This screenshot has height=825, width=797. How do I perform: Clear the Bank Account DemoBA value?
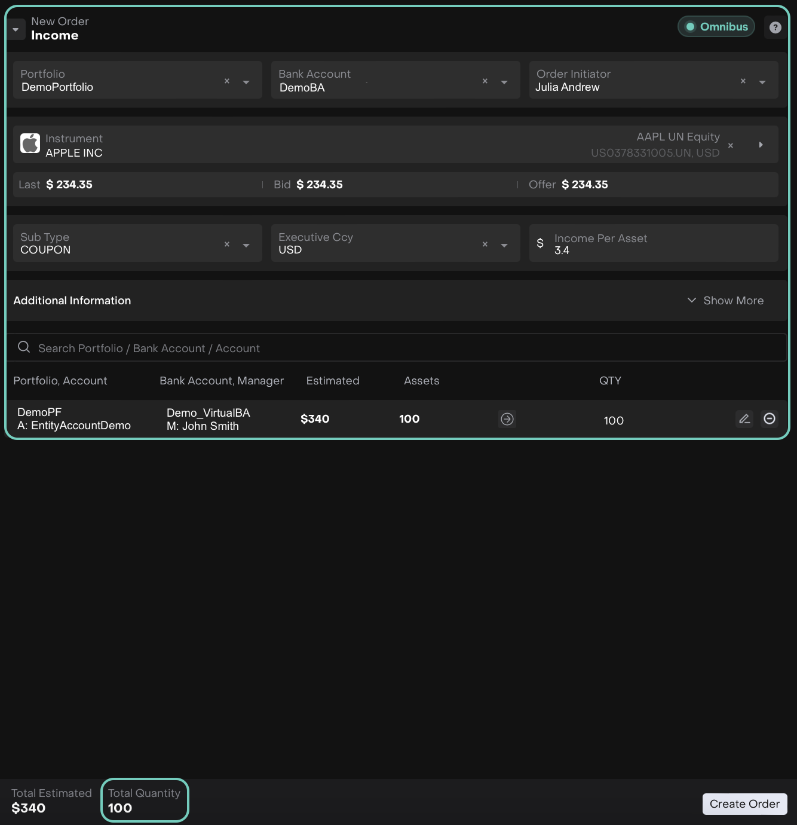[485, 81]
